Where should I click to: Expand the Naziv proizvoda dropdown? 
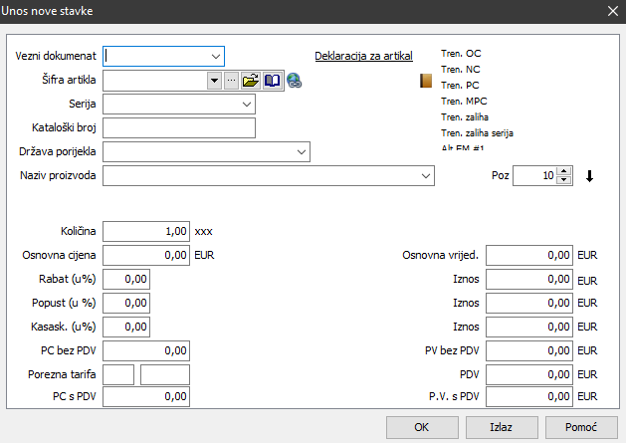427,175
